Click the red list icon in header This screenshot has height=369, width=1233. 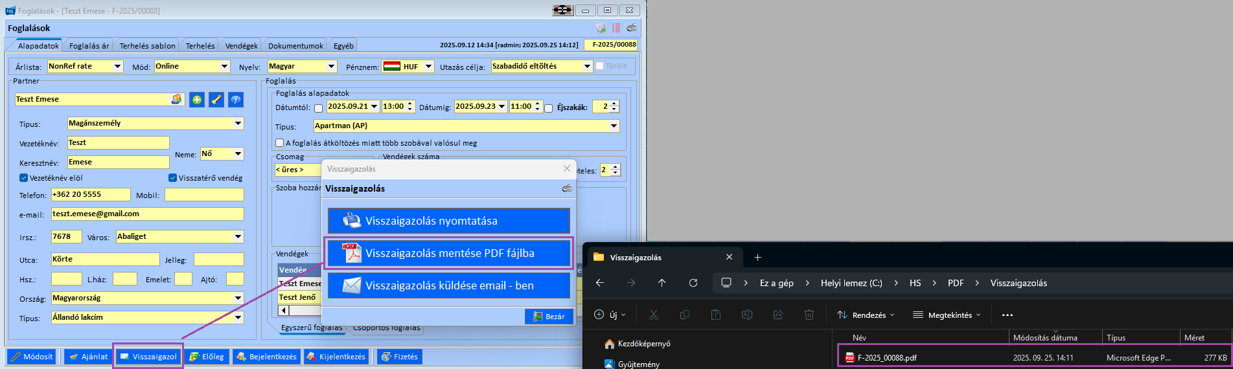(x=616, y=28)
